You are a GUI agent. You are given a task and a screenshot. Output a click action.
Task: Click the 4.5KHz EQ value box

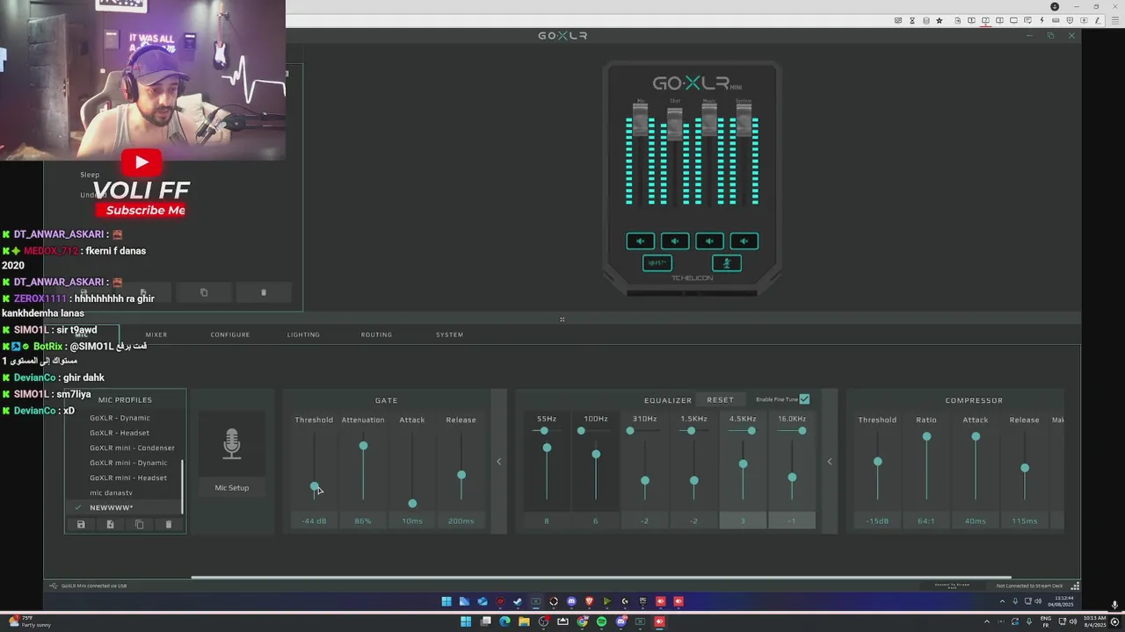(x=743, y=521)
